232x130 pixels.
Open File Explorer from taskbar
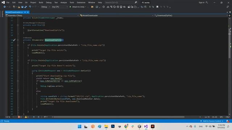coord(106,126)
